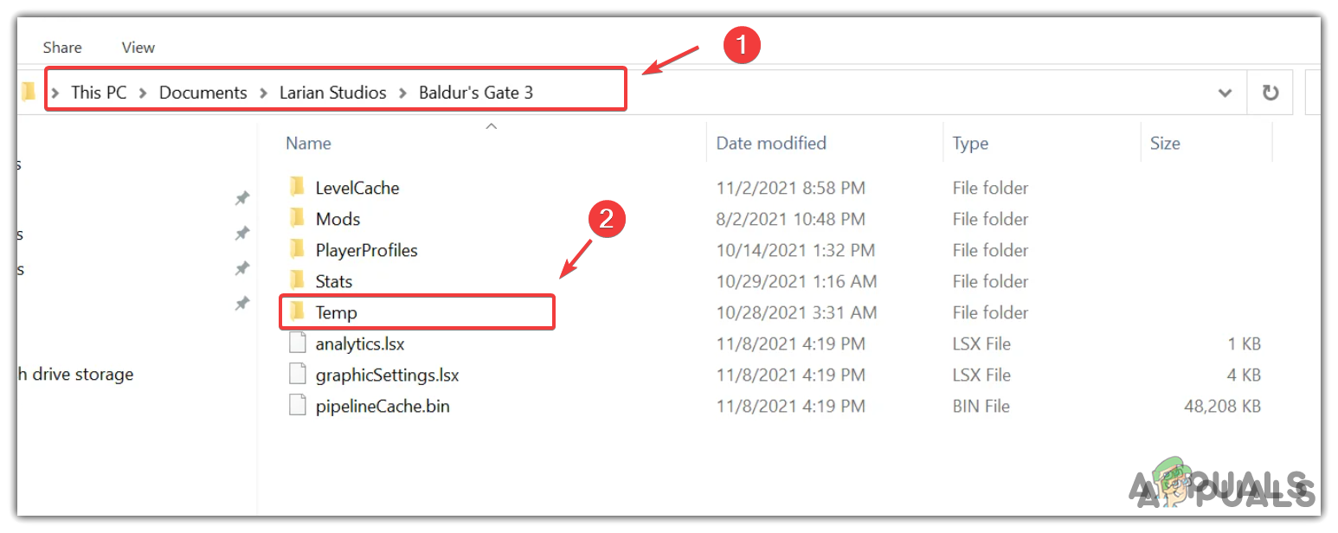Click the Type column header
This screenshot has width=1338, height=533.
(x=970, y=143)
